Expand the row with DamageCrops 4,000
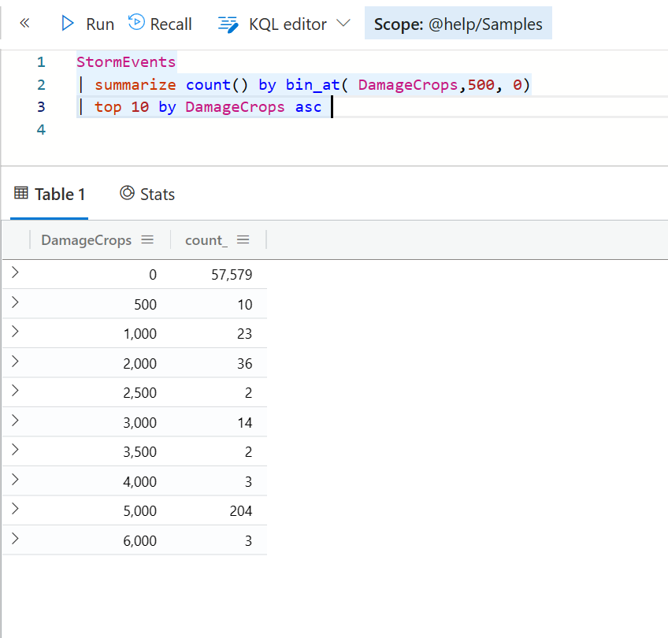This screenshot has height=638, width=668. (x=15, y=480)
